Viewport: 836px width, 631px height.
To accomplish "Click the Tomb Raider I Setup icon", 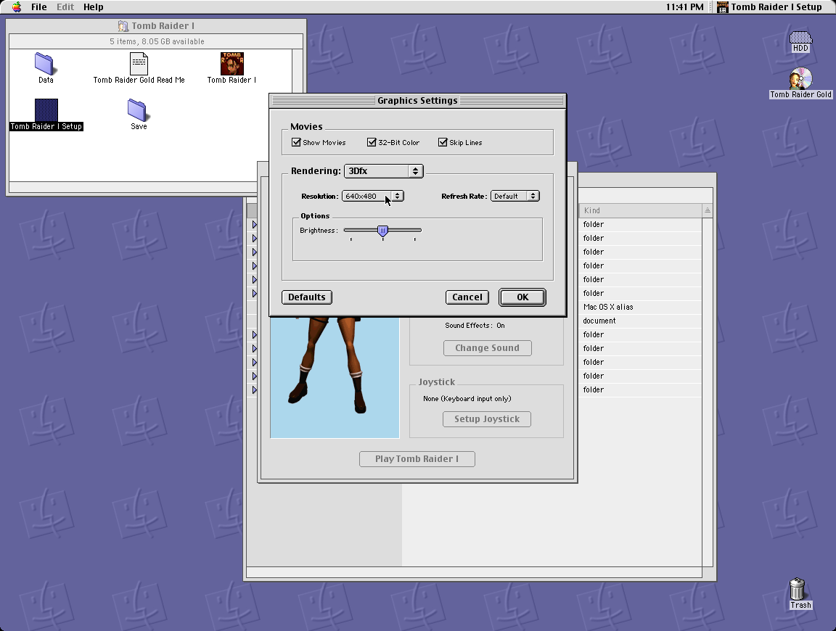I will 46,110.
